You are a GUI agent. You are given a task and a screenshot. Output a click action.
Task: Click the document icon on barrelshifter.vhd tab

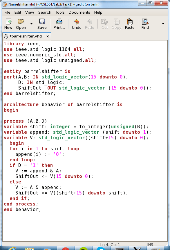click(6, 36)
